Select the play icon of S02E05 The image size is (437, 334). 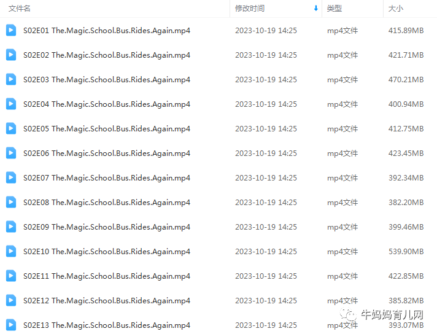(x=11, y=128)
